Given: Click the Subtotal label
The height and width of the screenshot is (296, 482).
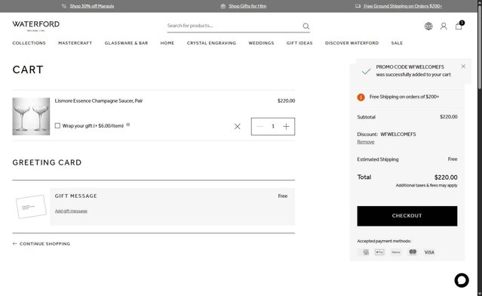Looking at the screenshot, I should [x=366, y=117].
